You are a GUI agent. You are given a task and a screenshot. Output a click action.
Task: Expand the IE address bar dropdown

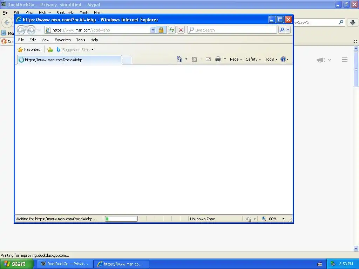pos(153,30)
